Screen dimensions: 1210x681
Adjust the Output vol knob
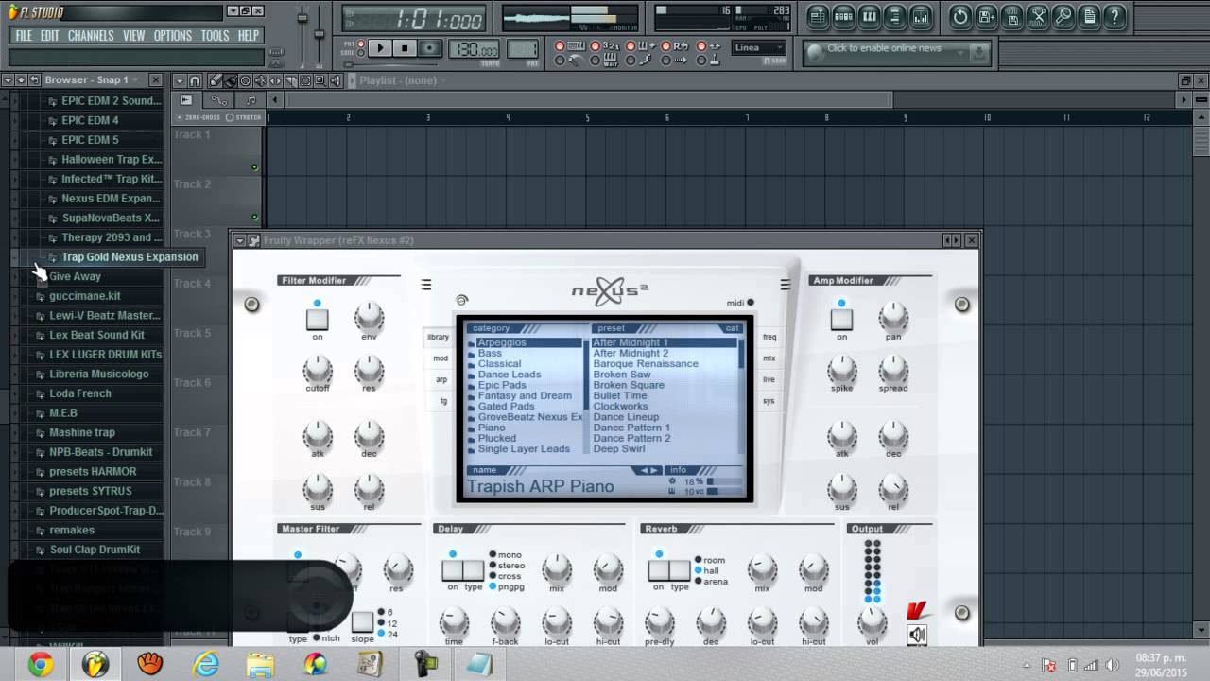coord(873,621)
